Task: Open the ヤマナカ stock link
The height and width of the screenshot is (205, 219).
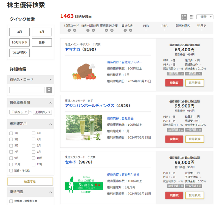Action: tap(72, 49)
